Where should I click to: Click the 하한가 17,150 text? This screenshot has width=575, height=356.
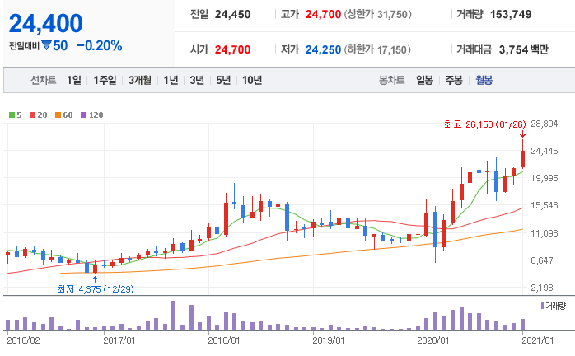pos(377,49)
